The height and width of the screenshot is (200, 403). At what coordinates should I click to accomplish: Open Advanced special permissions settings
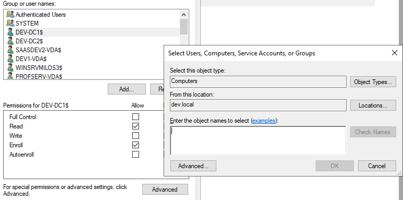pyautogui.click(x=165, y=189)
